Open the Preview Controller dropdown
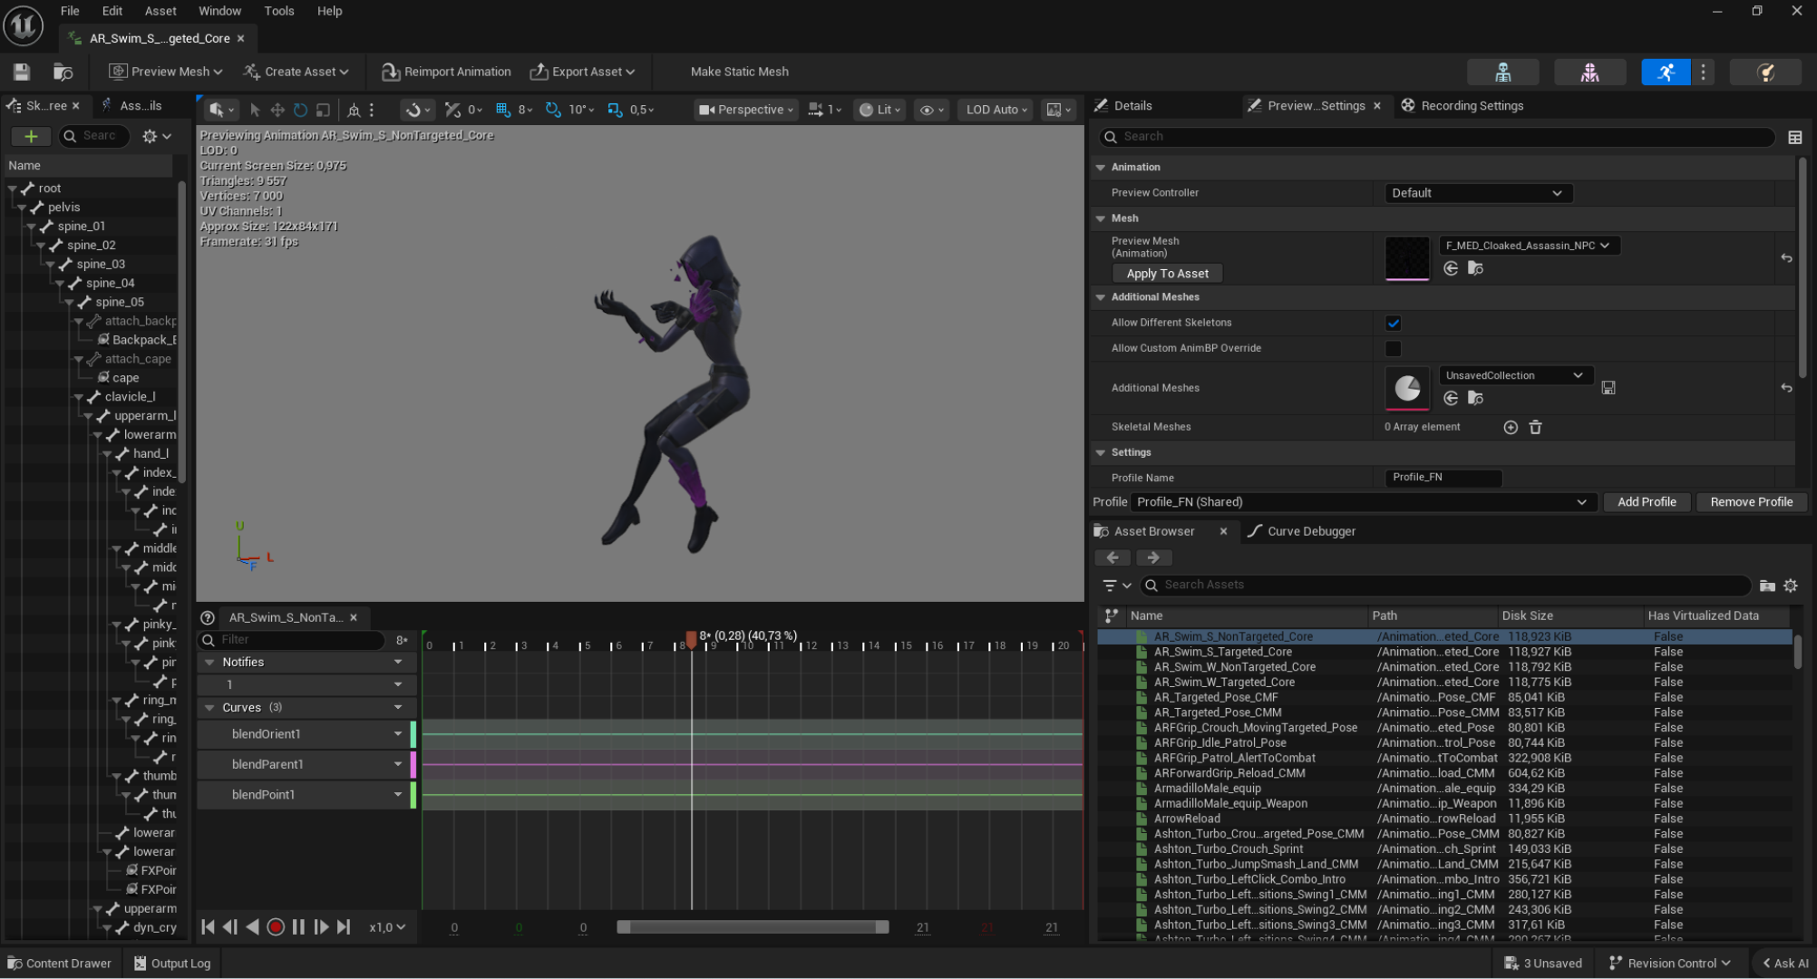The image size is (1817, 979). coord(1478,192)
